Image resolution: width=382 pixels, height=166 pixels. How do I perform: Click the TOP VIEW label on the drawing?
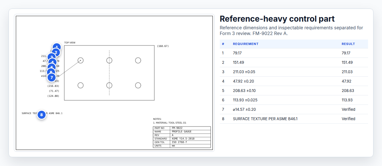[70, 43]
